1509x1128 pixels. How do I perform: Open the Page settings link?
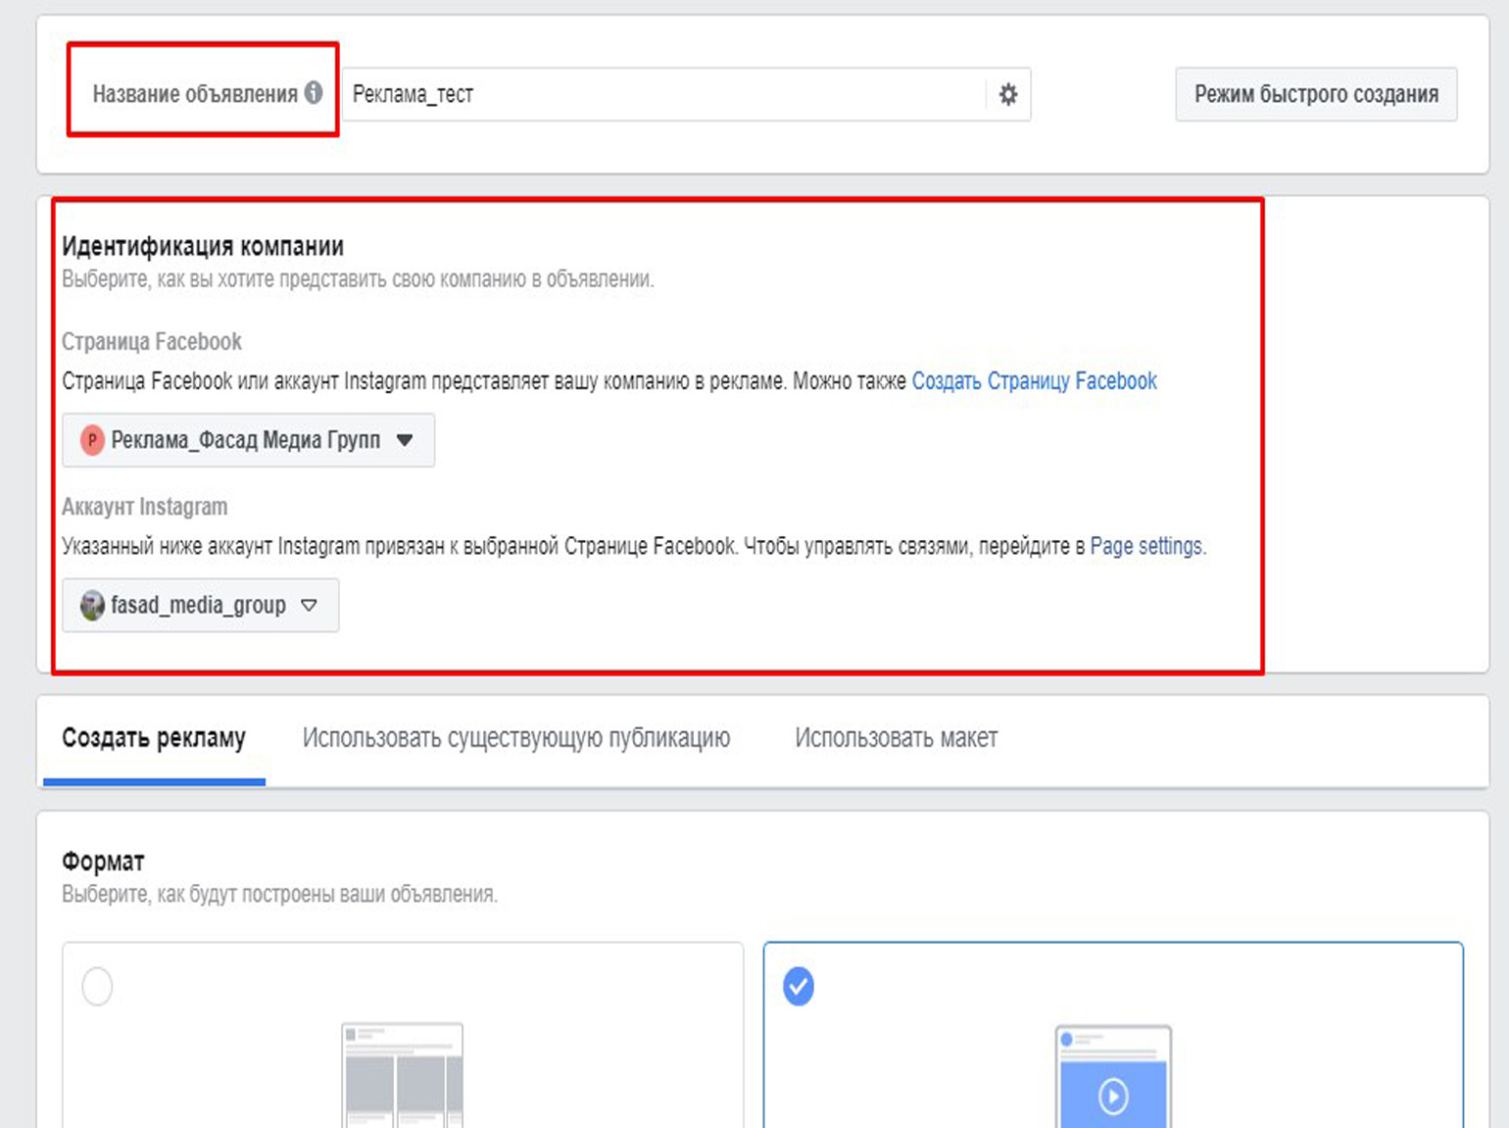coord(1146,546)
